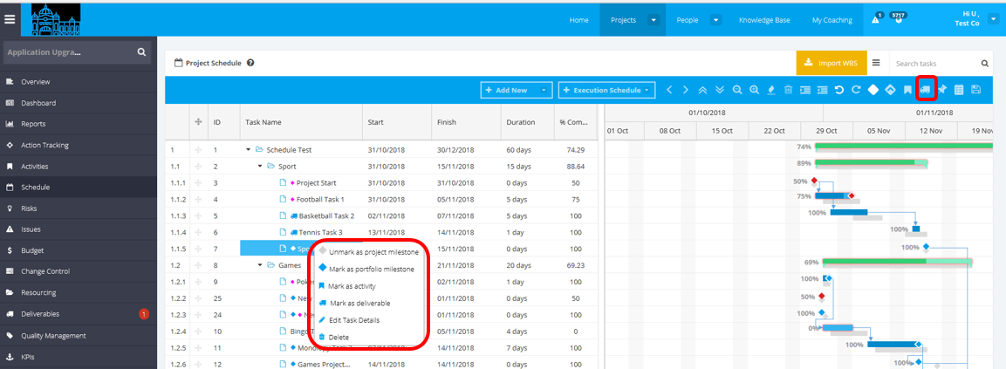Open the user account dropdown arrow

(995, 20)
